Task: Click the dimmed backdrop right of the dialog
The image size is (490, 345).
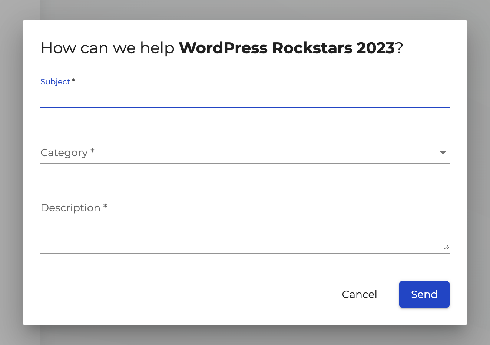Action: click(x=479, y=172)
